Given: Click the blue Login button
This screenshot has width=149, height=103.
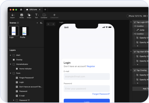Looking at the screenshot, I should [87, 101].
